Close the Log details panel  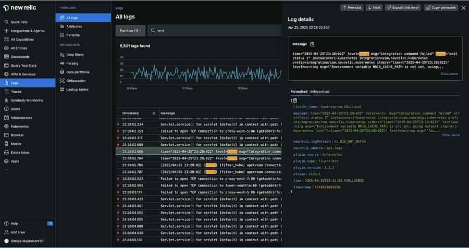(463, 8)
